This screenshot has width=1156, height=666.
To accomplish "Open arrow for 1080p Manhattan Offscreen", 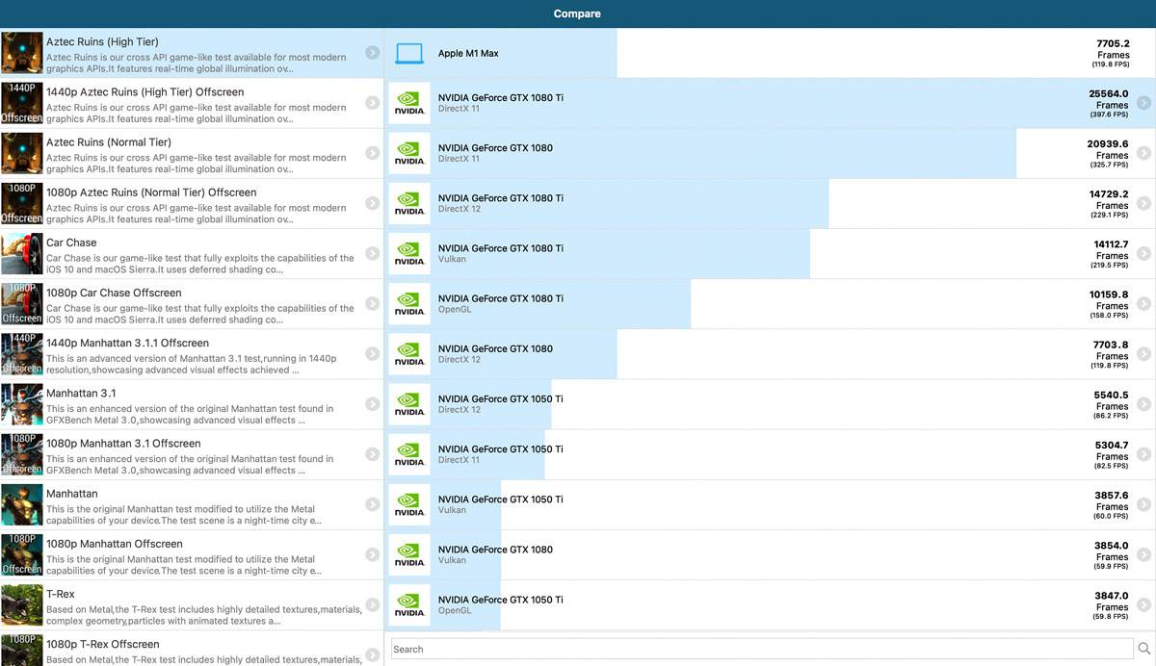I will 372,554.
